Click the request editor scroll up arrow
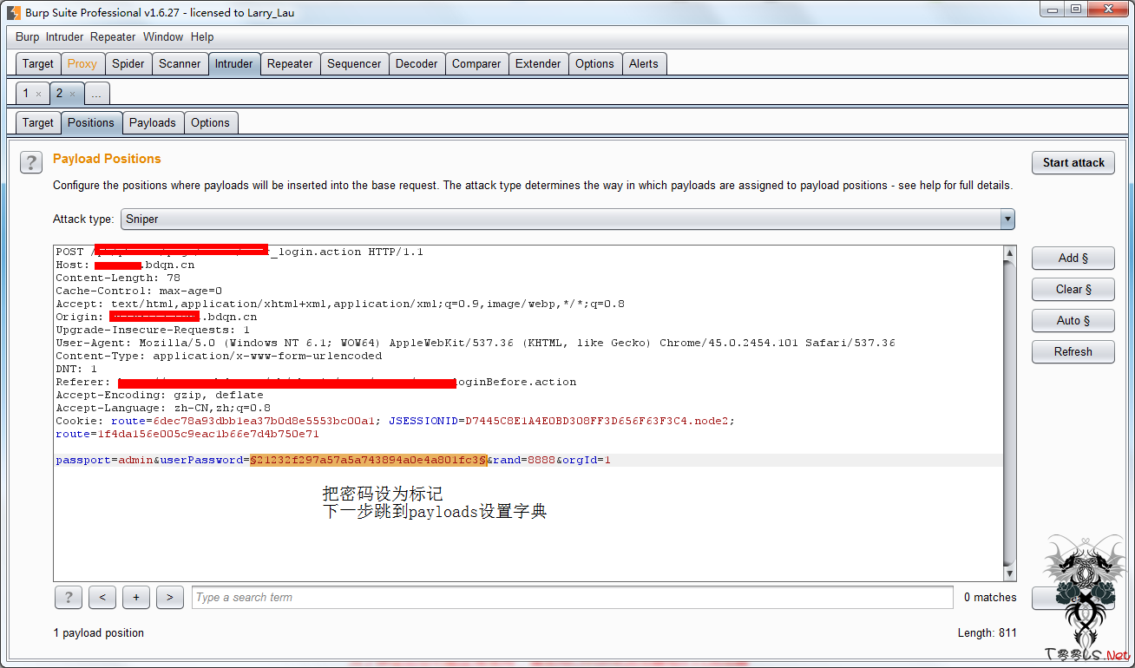The width and height of the screenshot is (1135, 668). tap(1009, 253)
